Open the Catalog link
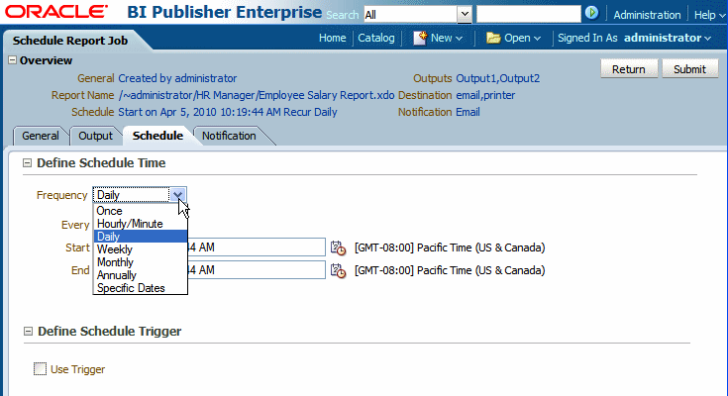Image resolution: width=728 pixels, height=396 pixels. [376, 38]
